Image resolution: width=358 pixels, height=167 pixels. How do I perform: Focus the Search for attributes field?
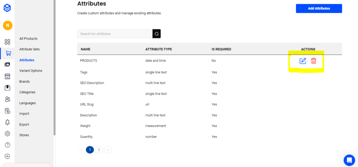click(115, 34)
